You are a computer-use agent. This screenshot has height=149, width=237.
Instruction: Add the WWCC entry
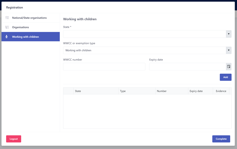(225, 77)
